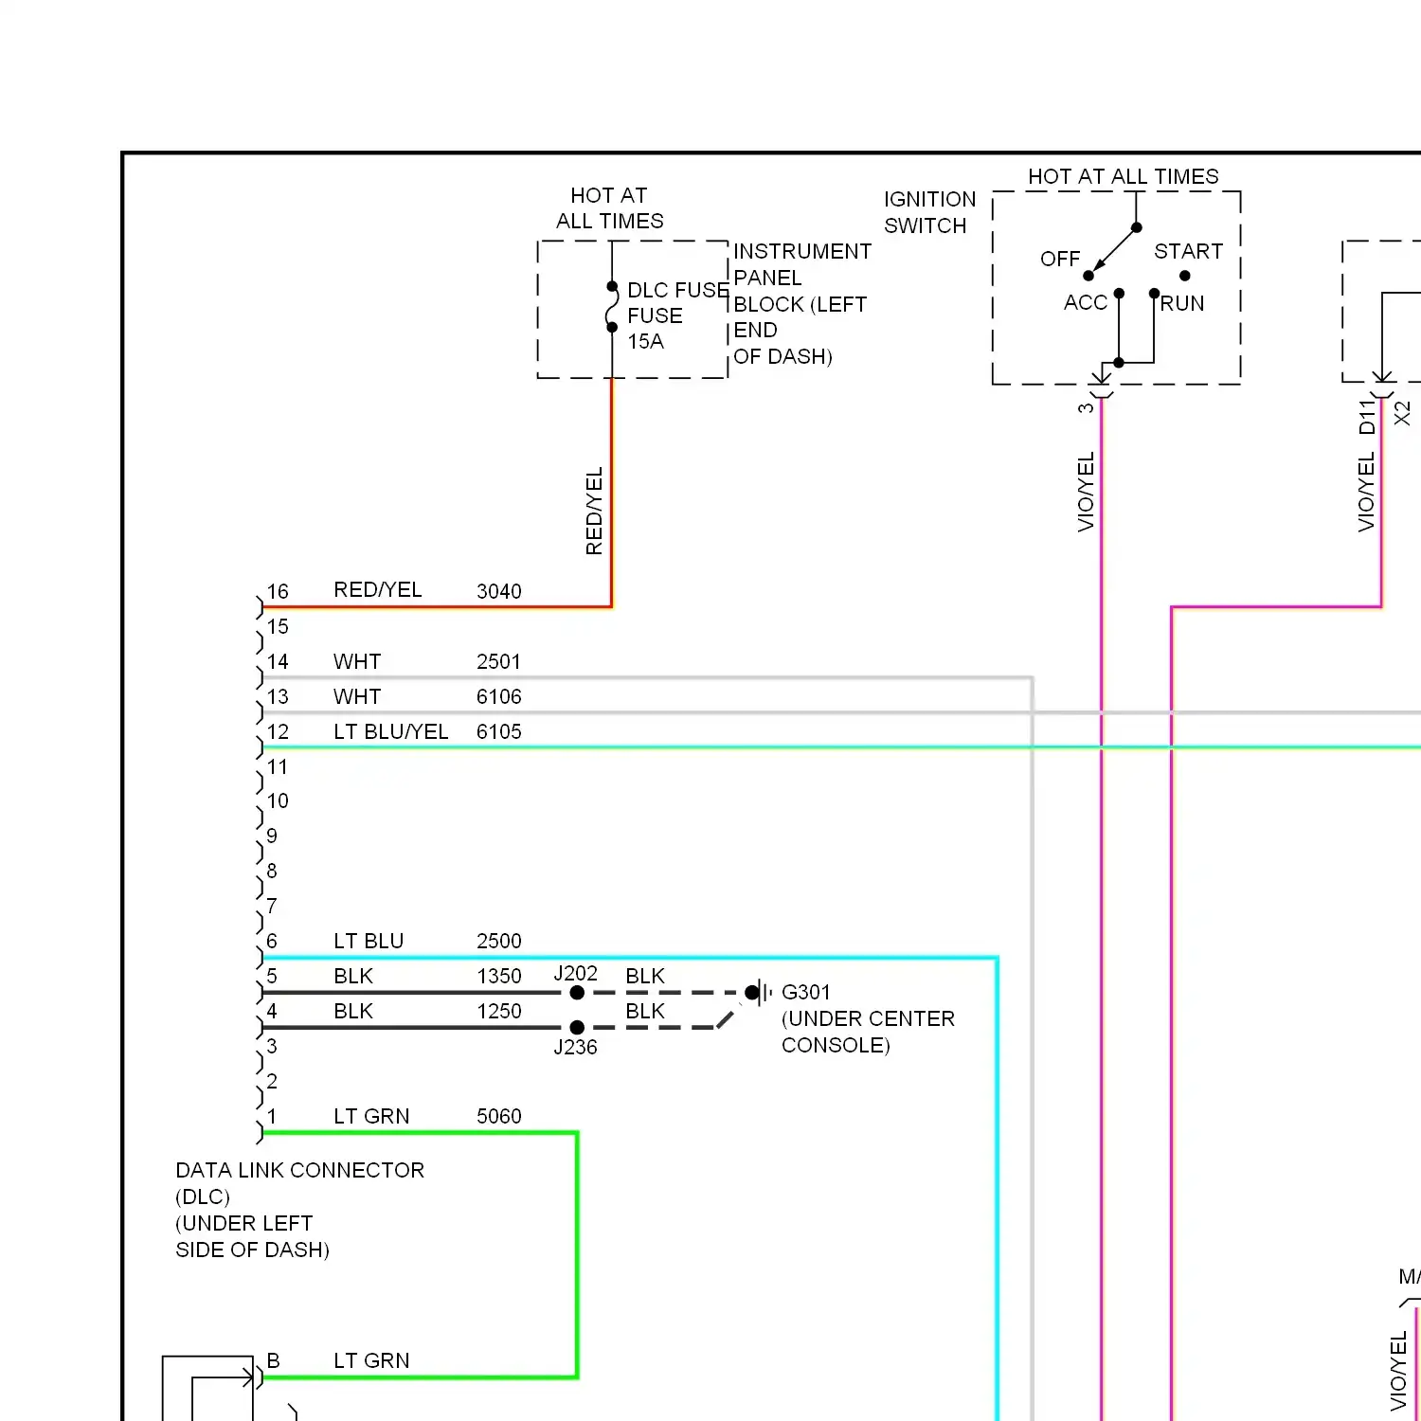Click the J202 splice label

pos(575,973)
